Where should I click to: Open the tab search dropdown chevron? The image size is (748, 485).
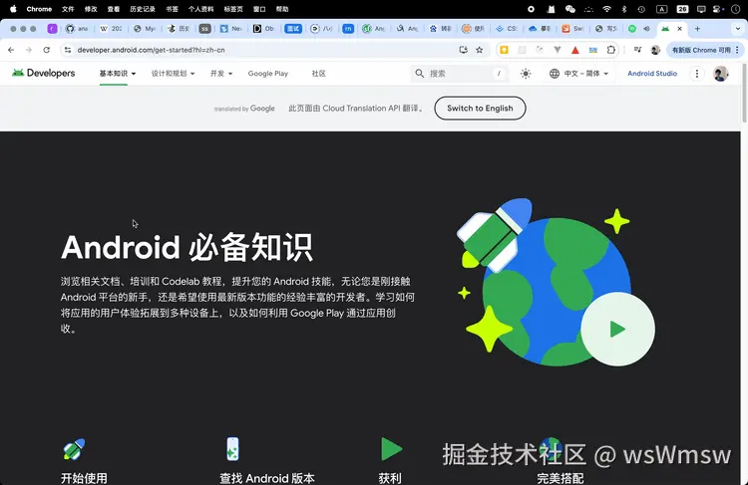(x=737, y=29)
